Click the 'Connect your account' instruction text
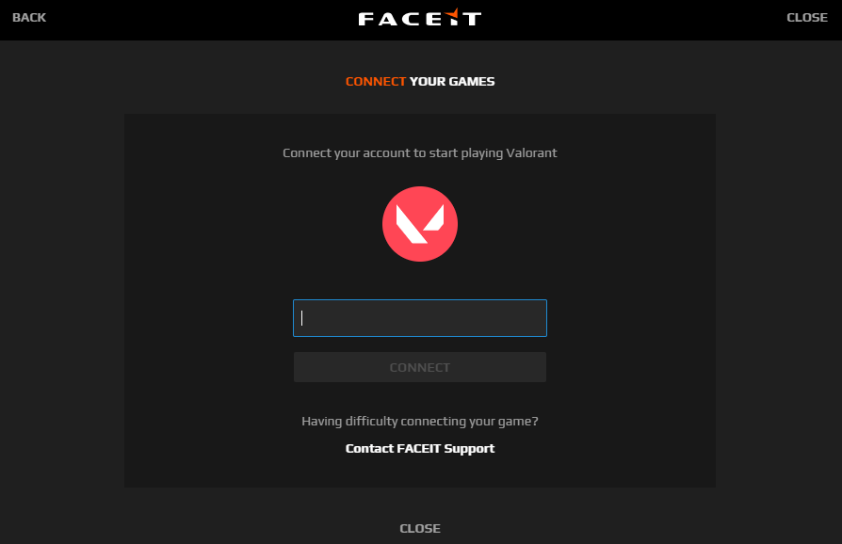This screenshot has height=544, width=842. (420, 152)
